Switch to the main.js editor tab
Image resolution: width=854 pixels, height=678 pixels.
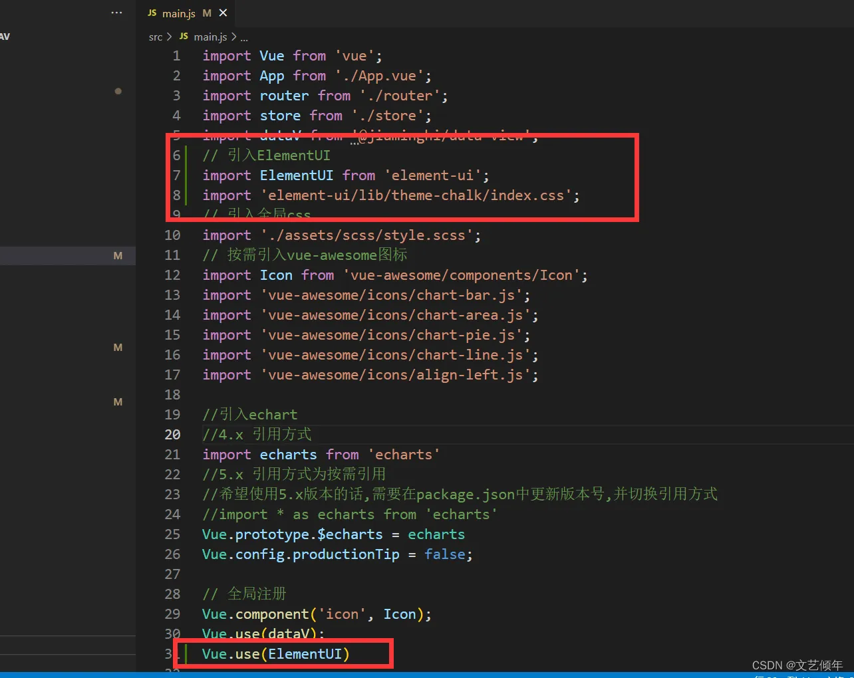point(186,13)
